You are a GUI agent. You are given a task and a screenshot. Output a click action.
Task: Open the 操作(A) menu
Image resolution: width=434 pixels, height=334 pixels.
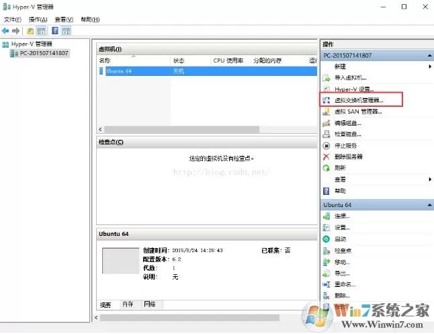tap(38, 19)
